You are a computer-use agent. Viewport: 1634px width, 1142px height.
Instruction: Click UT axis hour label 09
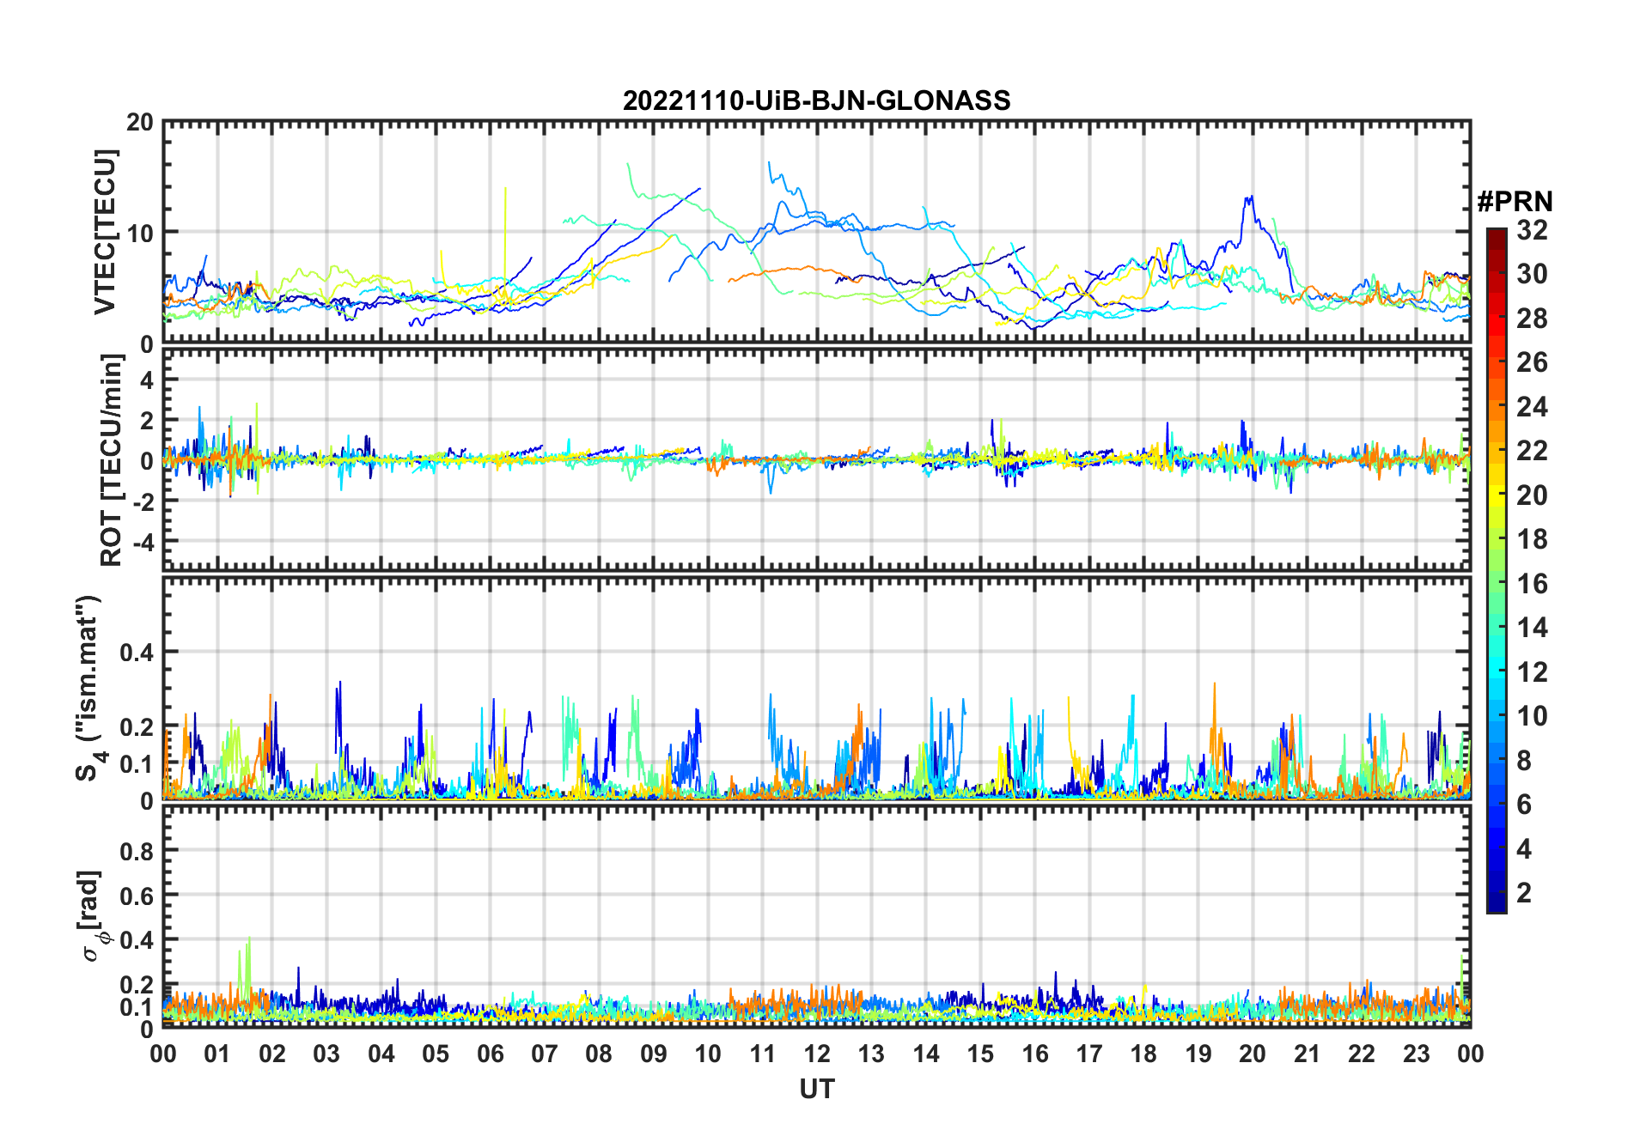pyautogui.click(x=654, y=1054)
